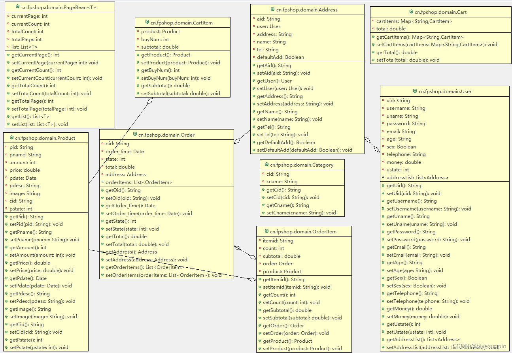This screenshot has width=512, height=353.
Task: Select setProduct(product: Product): void in OrderItem
Action: point(302,348)
